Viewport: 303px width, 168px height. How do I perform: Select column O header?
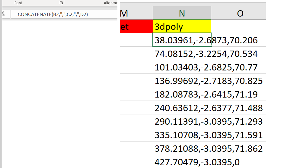238,13
